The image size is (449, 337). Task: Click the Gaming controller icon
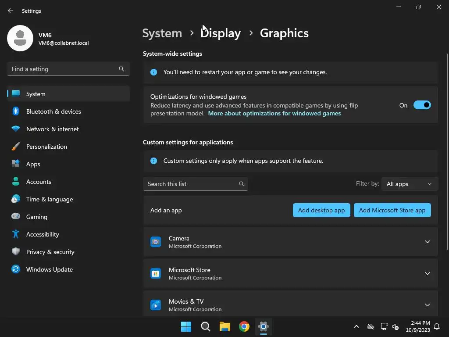pyautogui.click(x=16, y=216)
